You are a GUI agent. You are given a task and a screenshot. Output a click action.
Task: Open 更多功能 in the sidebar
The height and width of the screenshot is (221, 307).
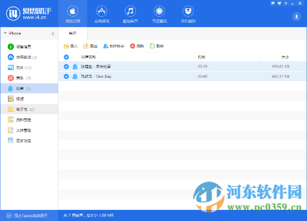(x=29, y=140)
